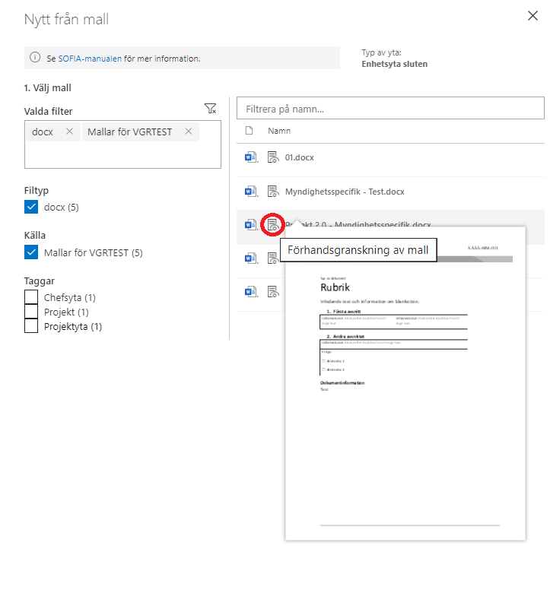Image resolution: width=550 pixels, height=596 pixels.
Task: Close the Nytt från mall dialog
Action: 533,15
